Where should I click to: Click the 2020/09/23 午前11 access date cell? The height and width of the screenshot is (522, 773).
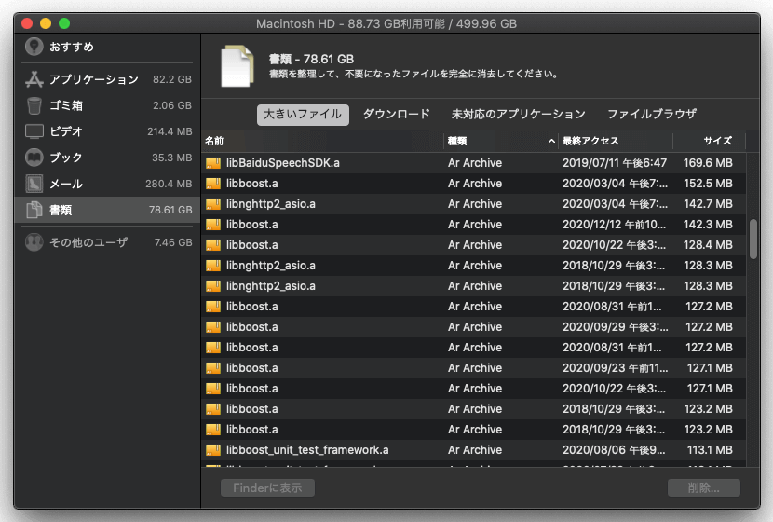(x=616, y=368)
